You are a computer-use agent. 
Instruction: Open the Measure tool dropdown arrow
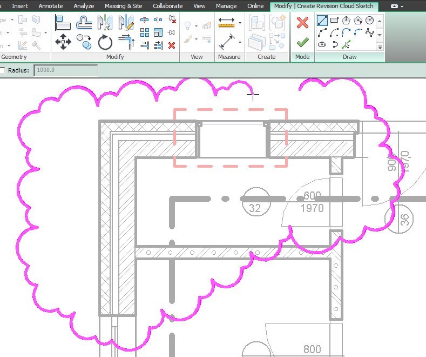click(x=240, y=23)
